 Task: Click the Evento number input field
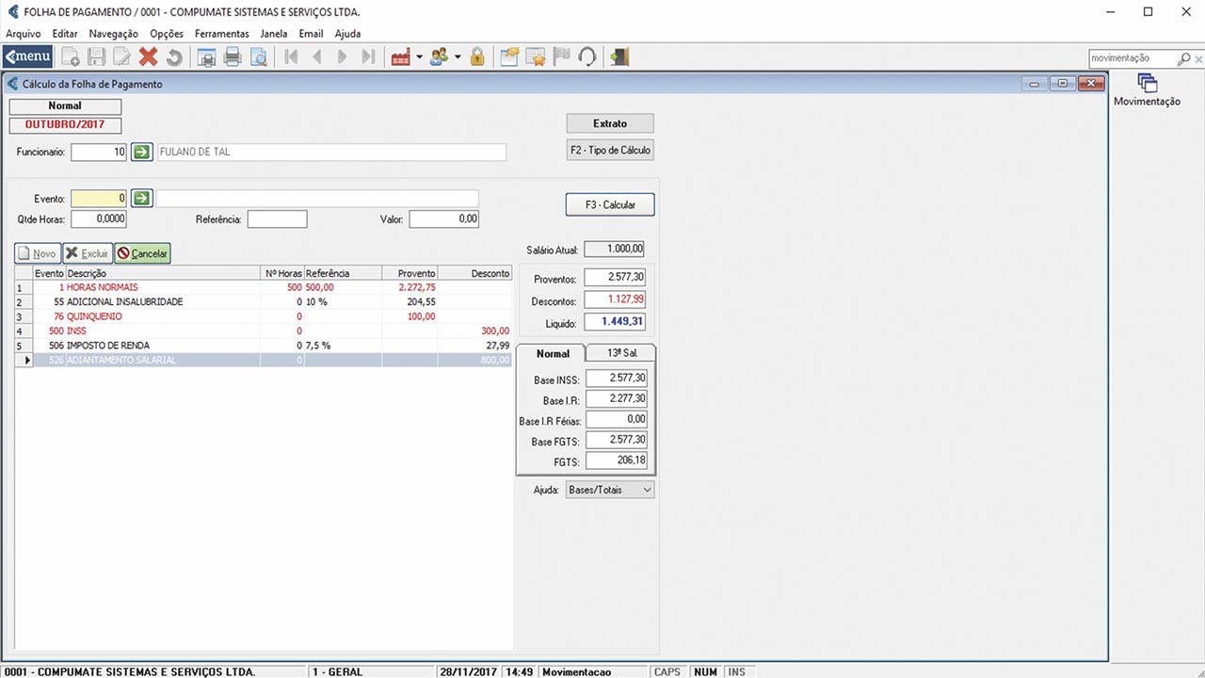click(99, 199)
